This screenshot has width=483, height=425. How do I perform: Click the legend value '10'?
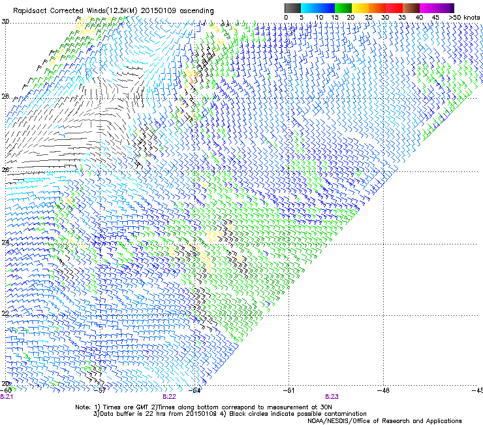tap(319, 18)
